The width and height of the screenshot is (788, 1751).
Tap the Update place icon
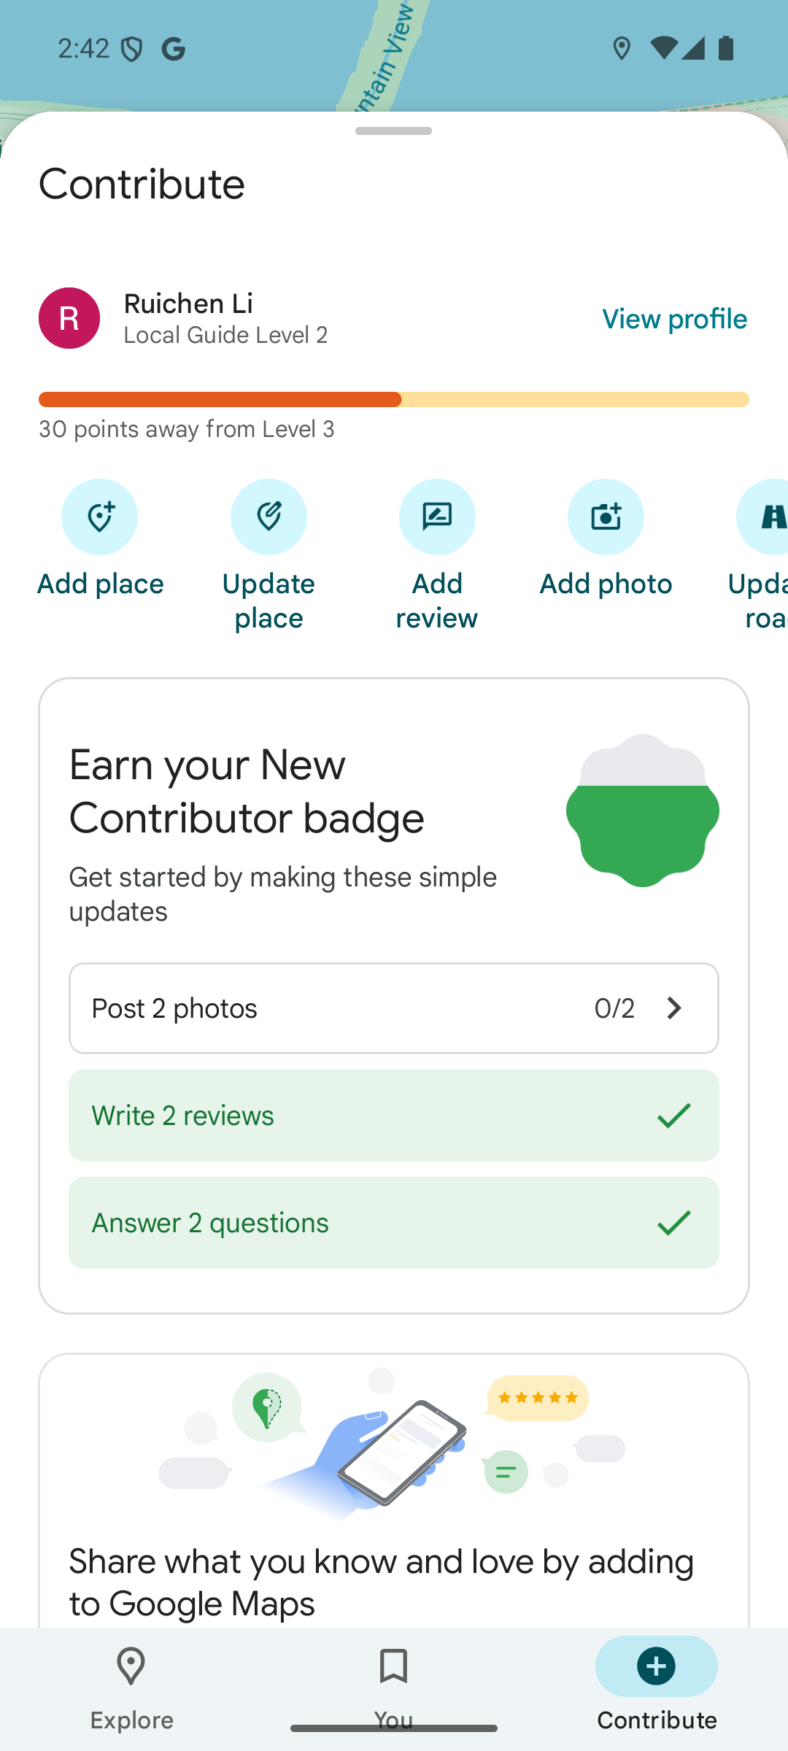click(269, 517)
